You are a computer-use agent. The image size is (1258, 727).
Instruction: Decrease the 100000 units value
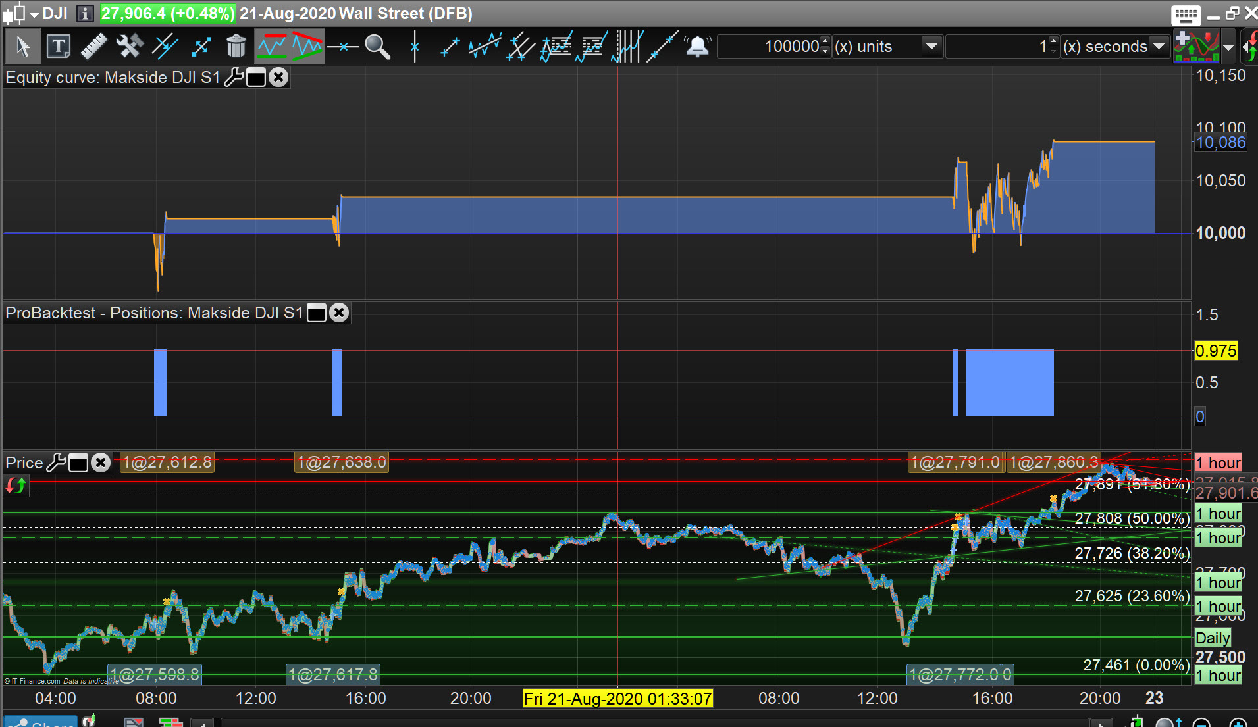click(826, 52)
